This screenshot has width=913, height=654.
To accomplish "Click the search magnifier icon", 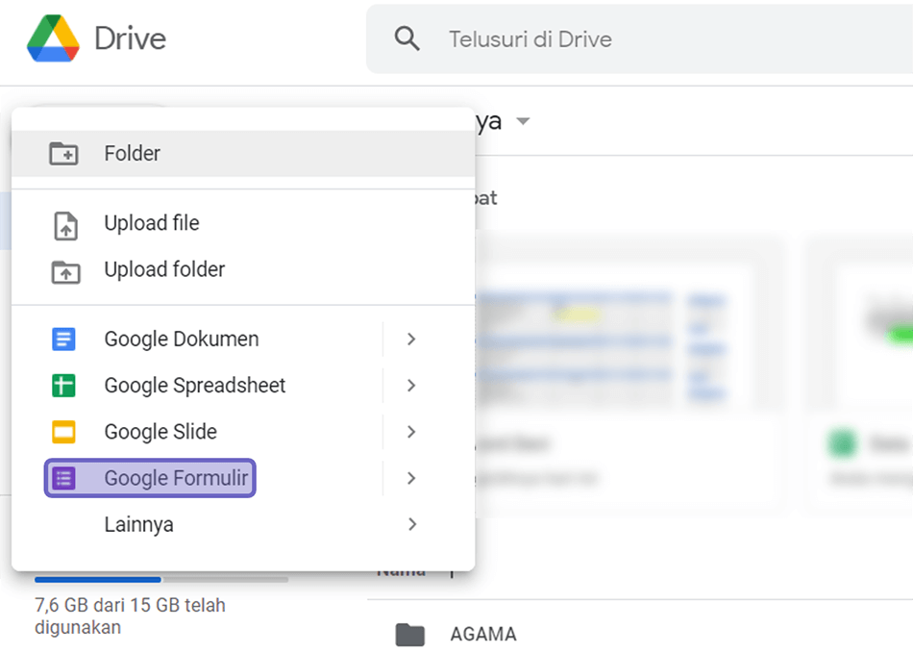I will [x=407, y=39].
